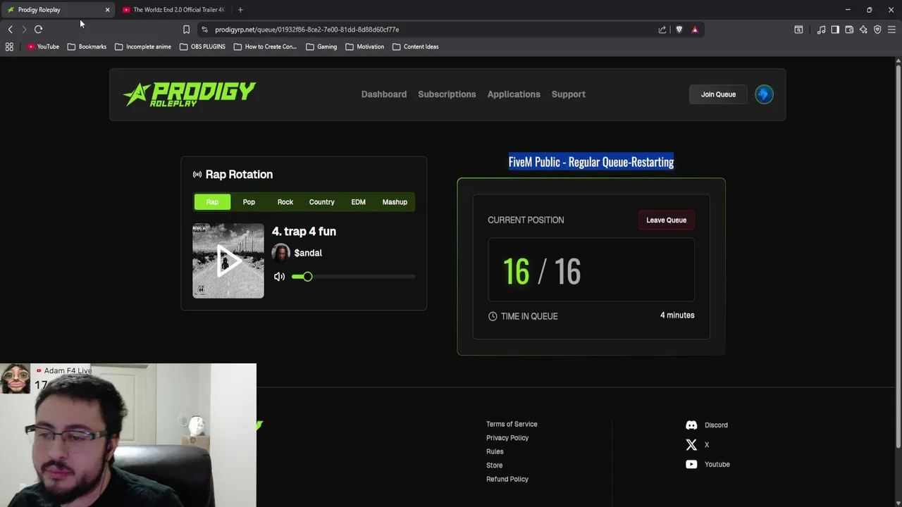Open the How to Create Con... folder
Screen dimensions: 902x507
[x=265, y=46]
